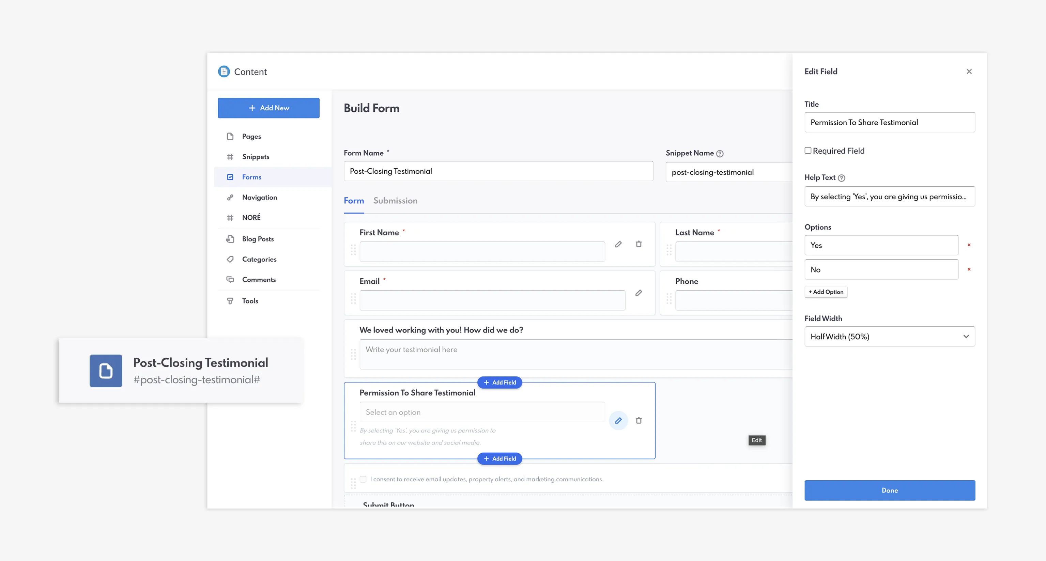
Task: Remove the 'Yes' option with red x
Action: pos(969,245)
